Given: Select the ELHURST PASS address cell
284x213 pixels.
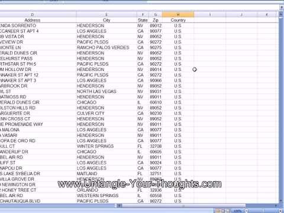Looking at the screenshot, I should (38, 59).
